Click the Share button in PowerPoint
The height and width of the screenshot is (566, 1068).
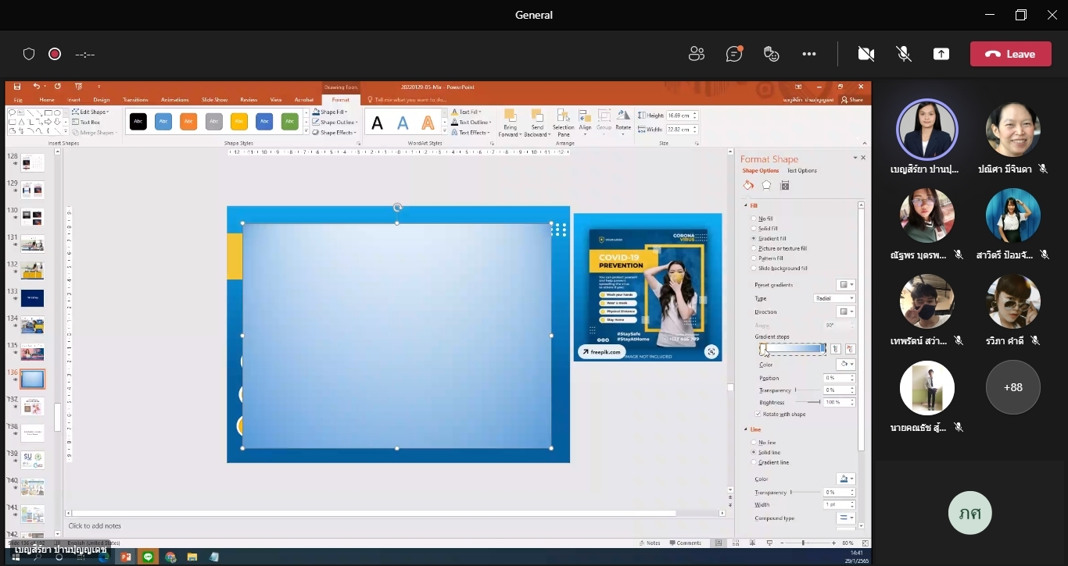(852, 100)
